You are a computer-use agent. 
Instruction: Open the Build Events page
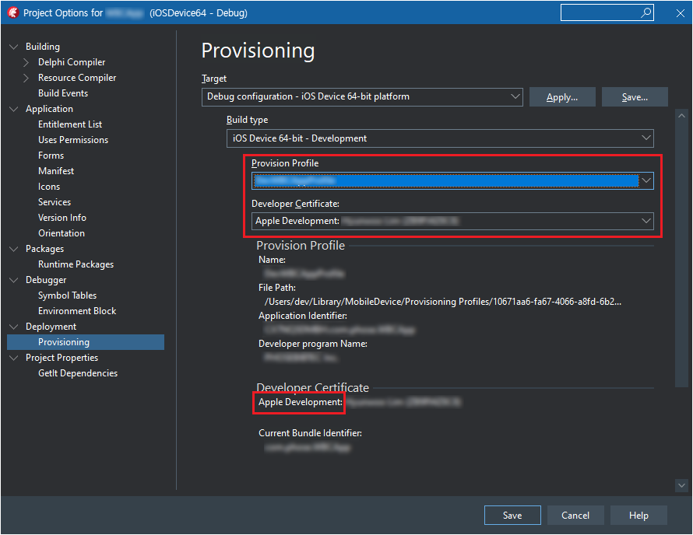click(x=63, y=93)
